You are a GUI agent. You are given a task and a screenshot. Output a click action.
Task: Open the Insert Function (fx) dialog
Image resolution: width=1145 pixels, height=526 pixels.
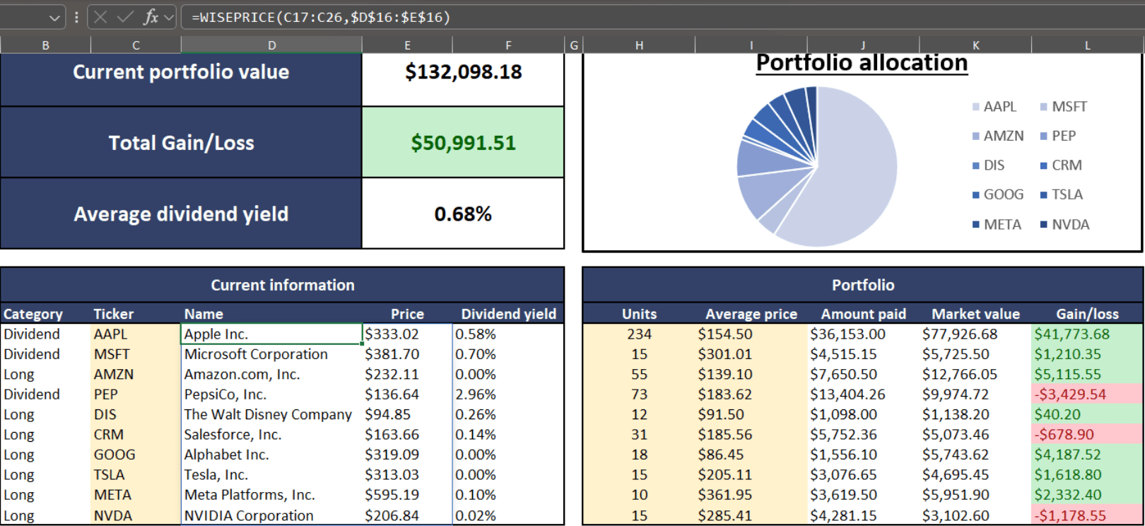click(150, 17)
